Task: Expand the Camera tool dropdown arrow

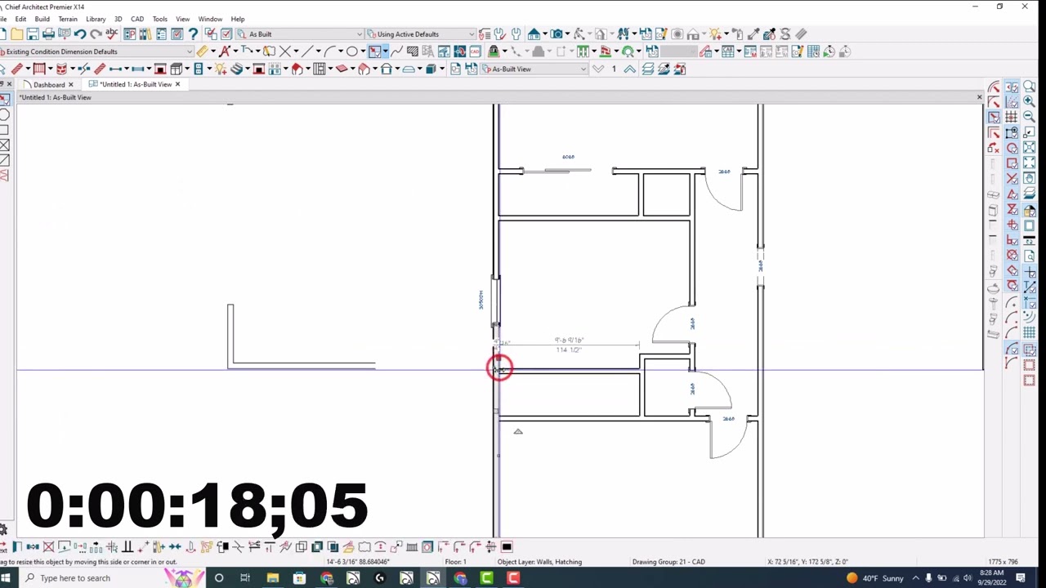Action: [x=567, y=33]
